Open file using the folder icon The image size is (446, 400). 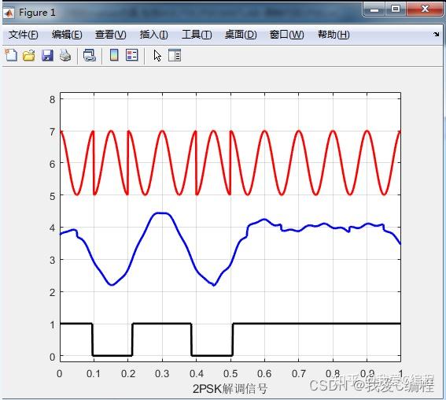click(x=29, y=55)
